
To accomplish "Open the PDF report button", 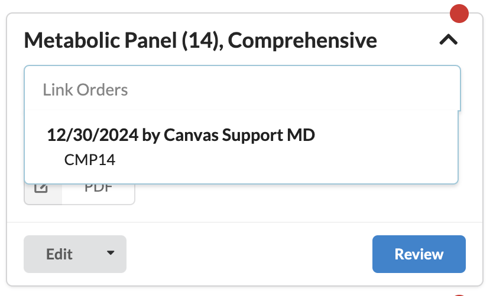I will [x=98, y=190].
